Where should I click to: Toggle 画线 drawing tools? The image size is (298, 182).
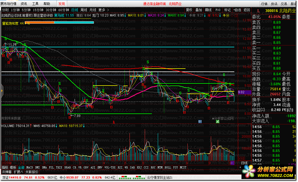[x=208, y=10]
